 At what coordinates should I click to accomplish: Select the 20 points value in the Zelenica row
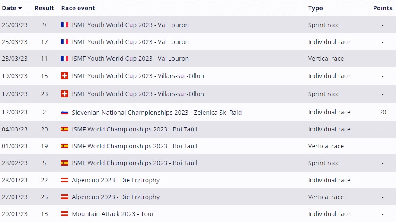pos(383,112)
